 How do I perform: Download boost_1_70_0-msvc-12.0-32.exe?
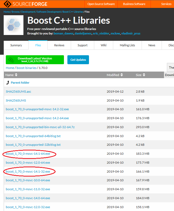[x=28, y=207]
